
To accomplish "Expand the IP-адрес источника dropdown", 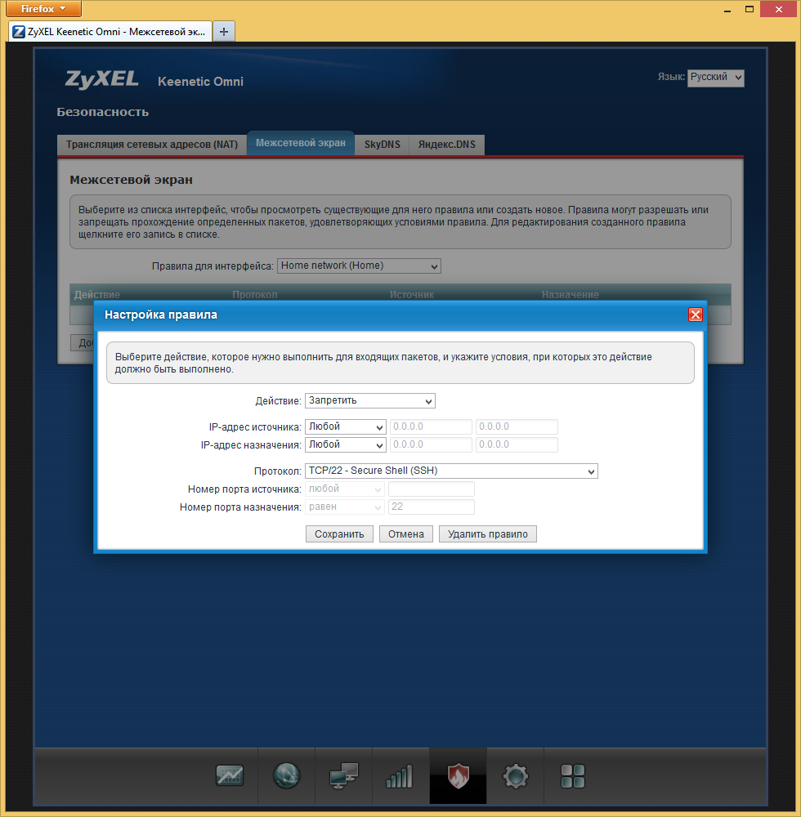I will click(x=345, y=426).
